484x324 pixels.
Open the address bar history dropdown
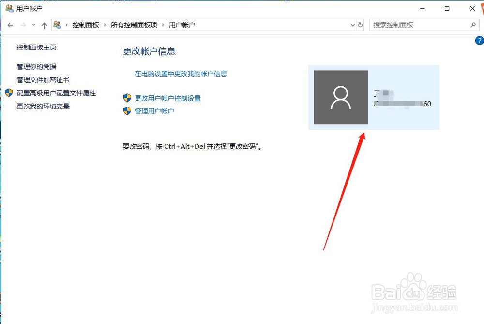click(x=353, y=25)
